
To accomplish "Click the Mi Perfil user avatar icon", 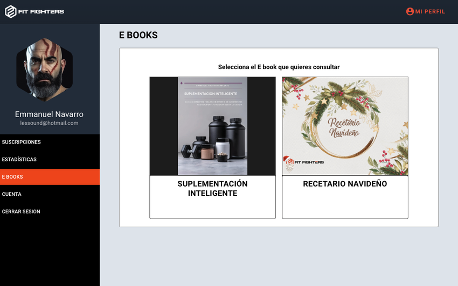I will click(x=410, y=11).
